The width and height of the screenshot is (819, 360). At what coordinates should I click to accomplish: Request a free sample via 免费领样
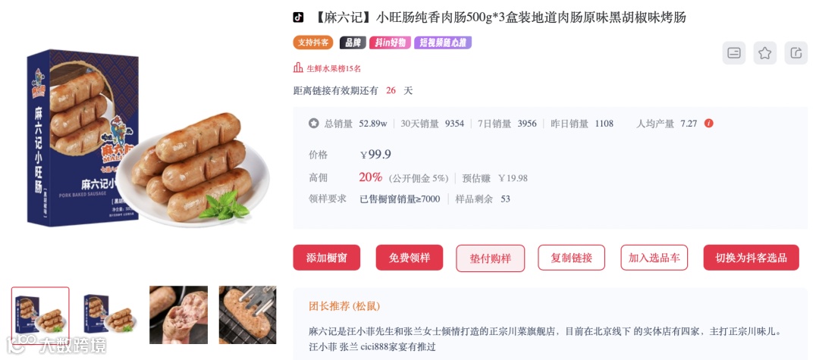coord(409,258)
